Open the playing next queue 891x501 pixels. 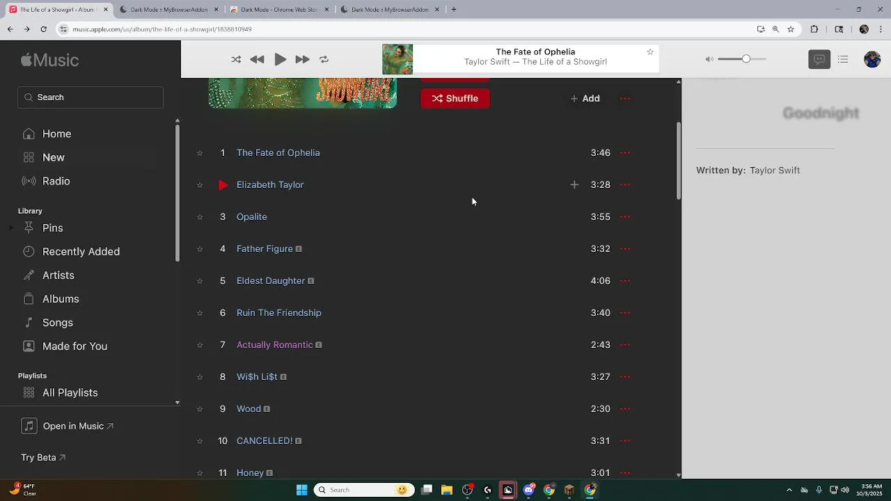(843, 60)
